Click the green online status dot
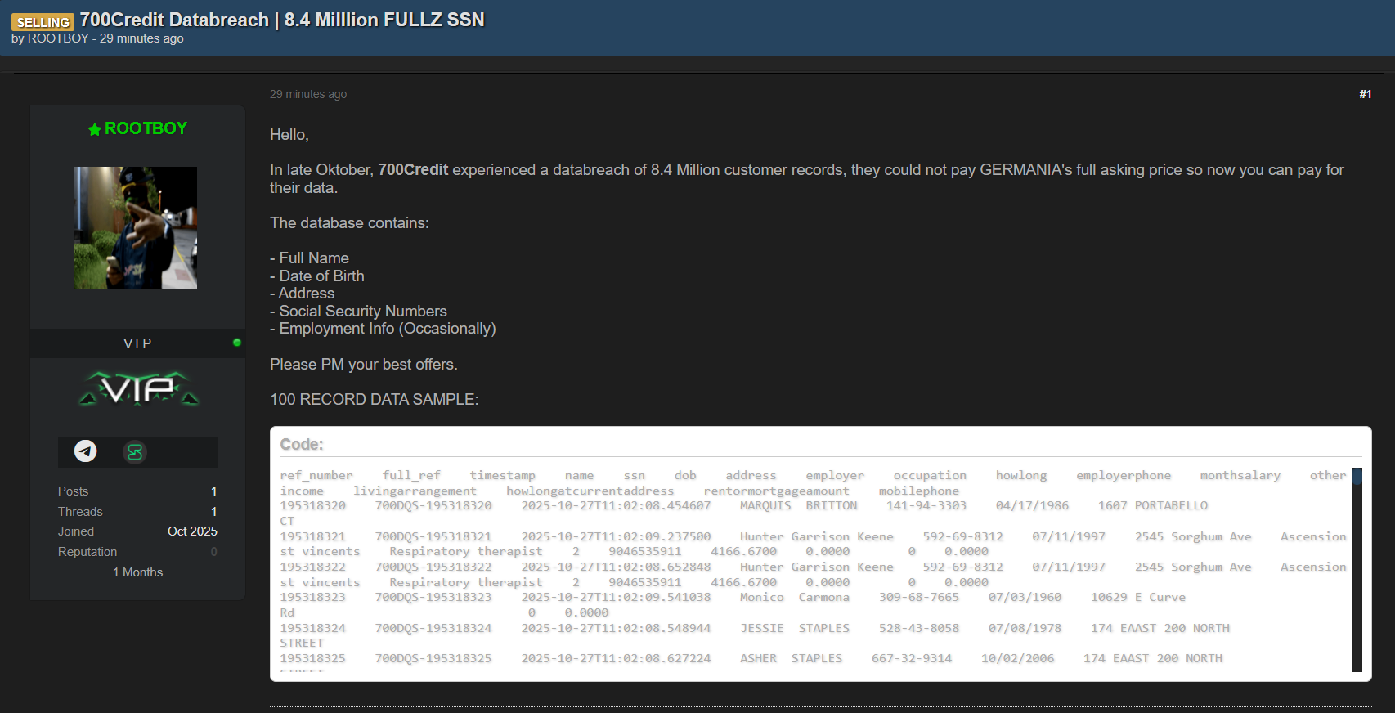1395x713 pixels. pos(237,343)
